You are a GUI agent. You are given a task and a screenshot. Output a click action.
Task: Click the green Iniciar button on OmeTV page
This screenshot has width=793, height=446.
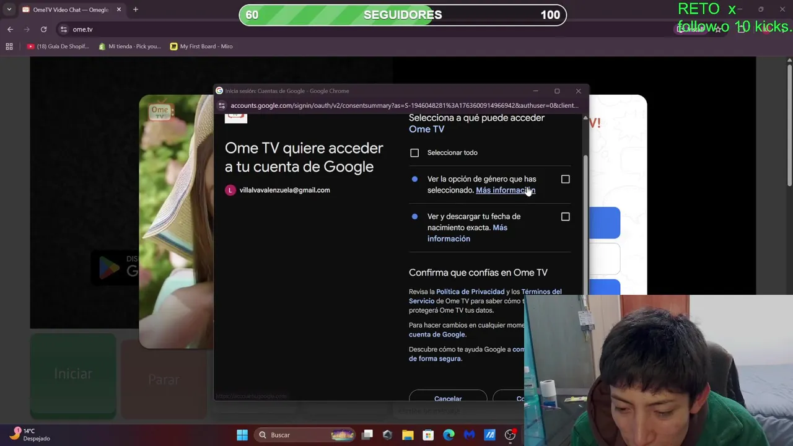pyautogui.click(x=73, y=375)
